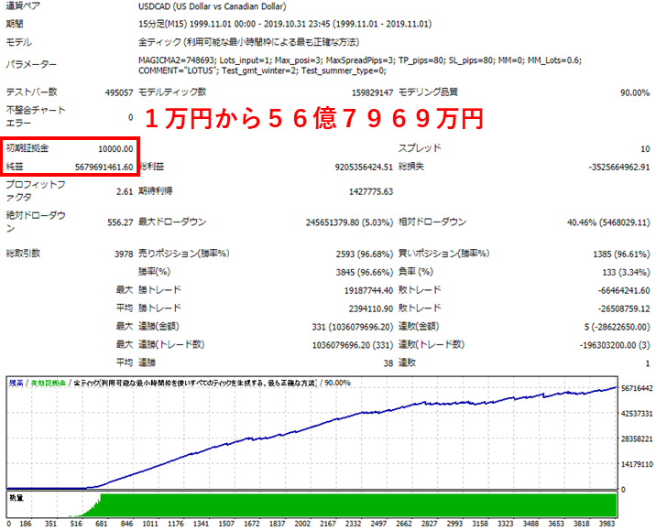Click the chart axis label 42537331
This screenshot has height=530, width=656.
click(637, 414)
